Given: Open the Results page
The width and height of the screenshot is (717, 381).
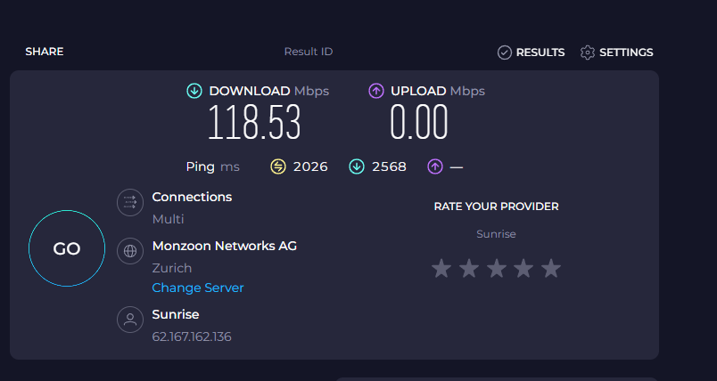Looking at the screenshot, I should (x=532, y=53).
